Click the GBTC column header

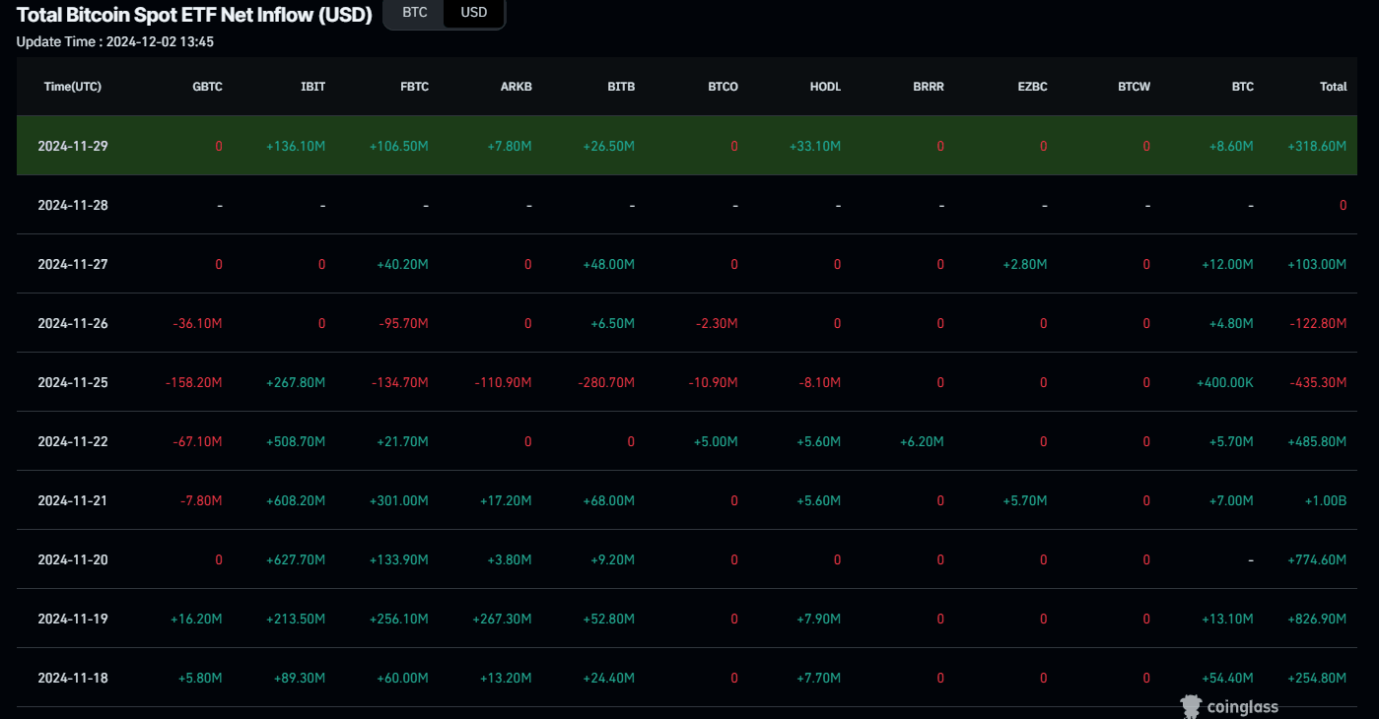(208, 87)
